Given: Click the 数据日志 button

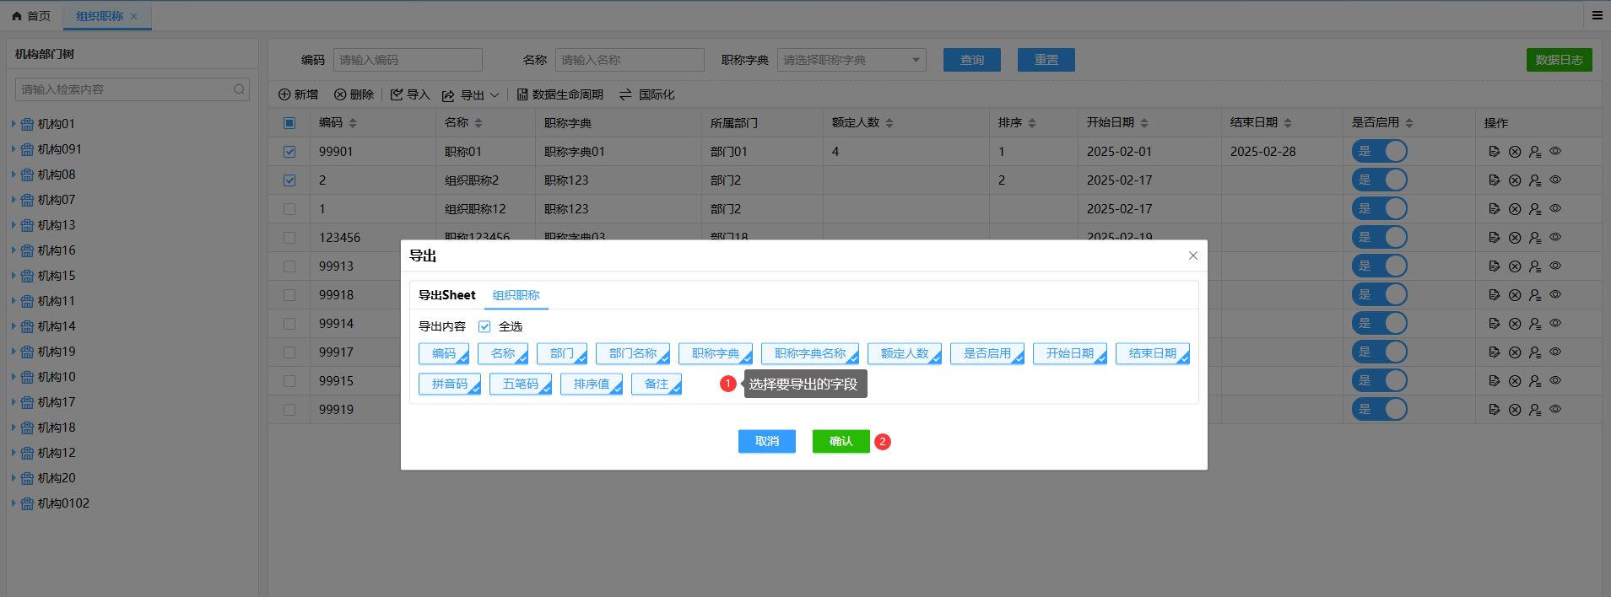Looking at the screenshot, I should pos(1559,60).
